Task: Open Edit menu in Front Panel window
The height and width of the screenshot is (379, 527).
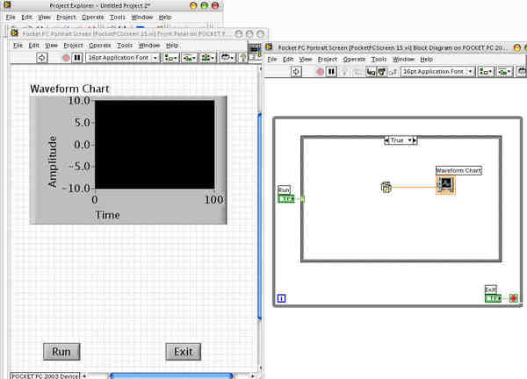Action: 33,46
